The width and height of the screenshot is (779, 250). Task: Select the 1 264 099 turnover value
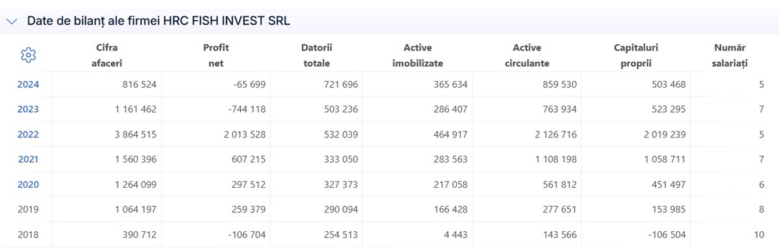[x=136, y=185]
